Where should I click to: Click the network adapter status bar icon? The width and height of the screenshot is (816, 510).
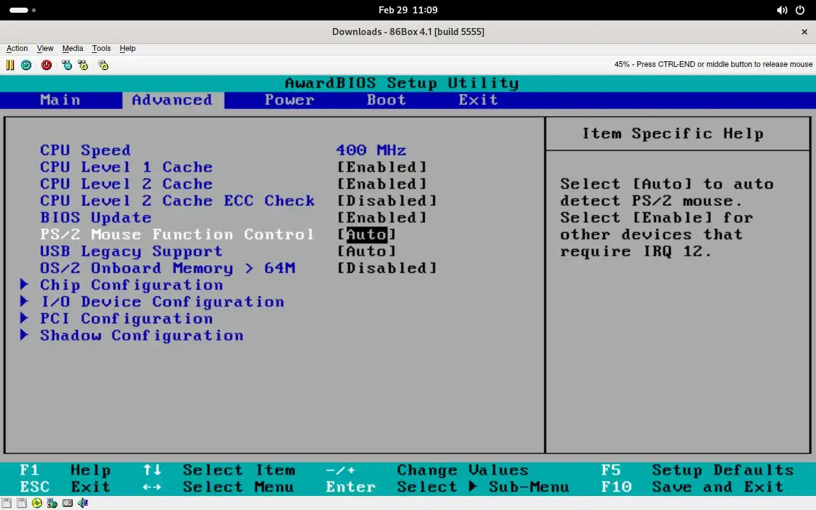52,503
